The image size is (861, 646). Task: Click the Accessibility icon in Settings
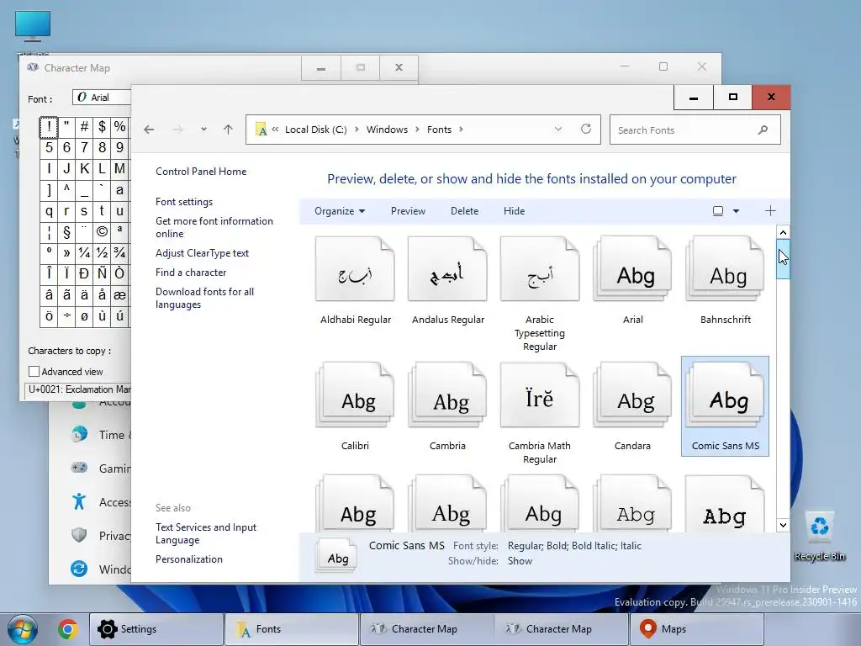click(x=79, y=501)
